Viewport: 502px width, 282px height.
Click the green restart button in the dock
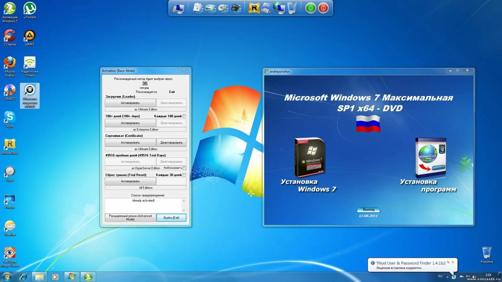click(x=310, y=8)
